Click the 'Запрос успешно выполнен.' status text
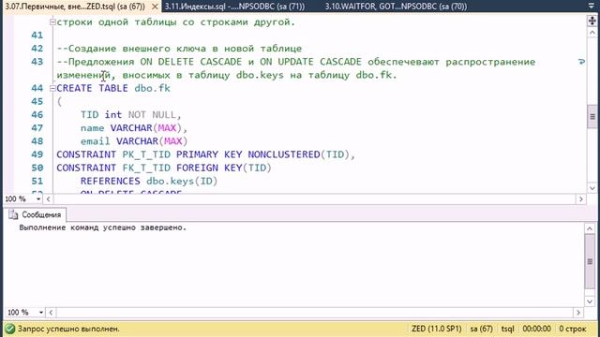Screen dimensions: 600x337 point(68,329)
